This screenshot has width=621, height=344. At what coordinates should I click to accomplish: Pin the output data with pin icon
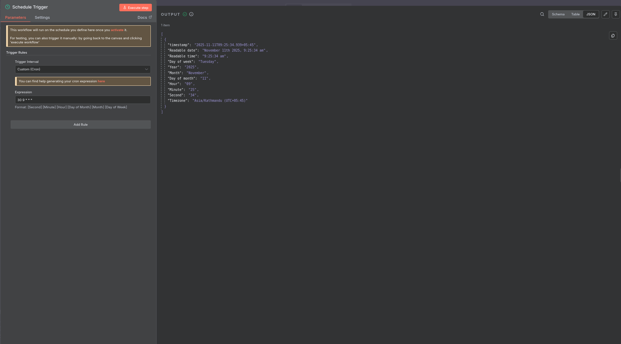pos(616,14)
